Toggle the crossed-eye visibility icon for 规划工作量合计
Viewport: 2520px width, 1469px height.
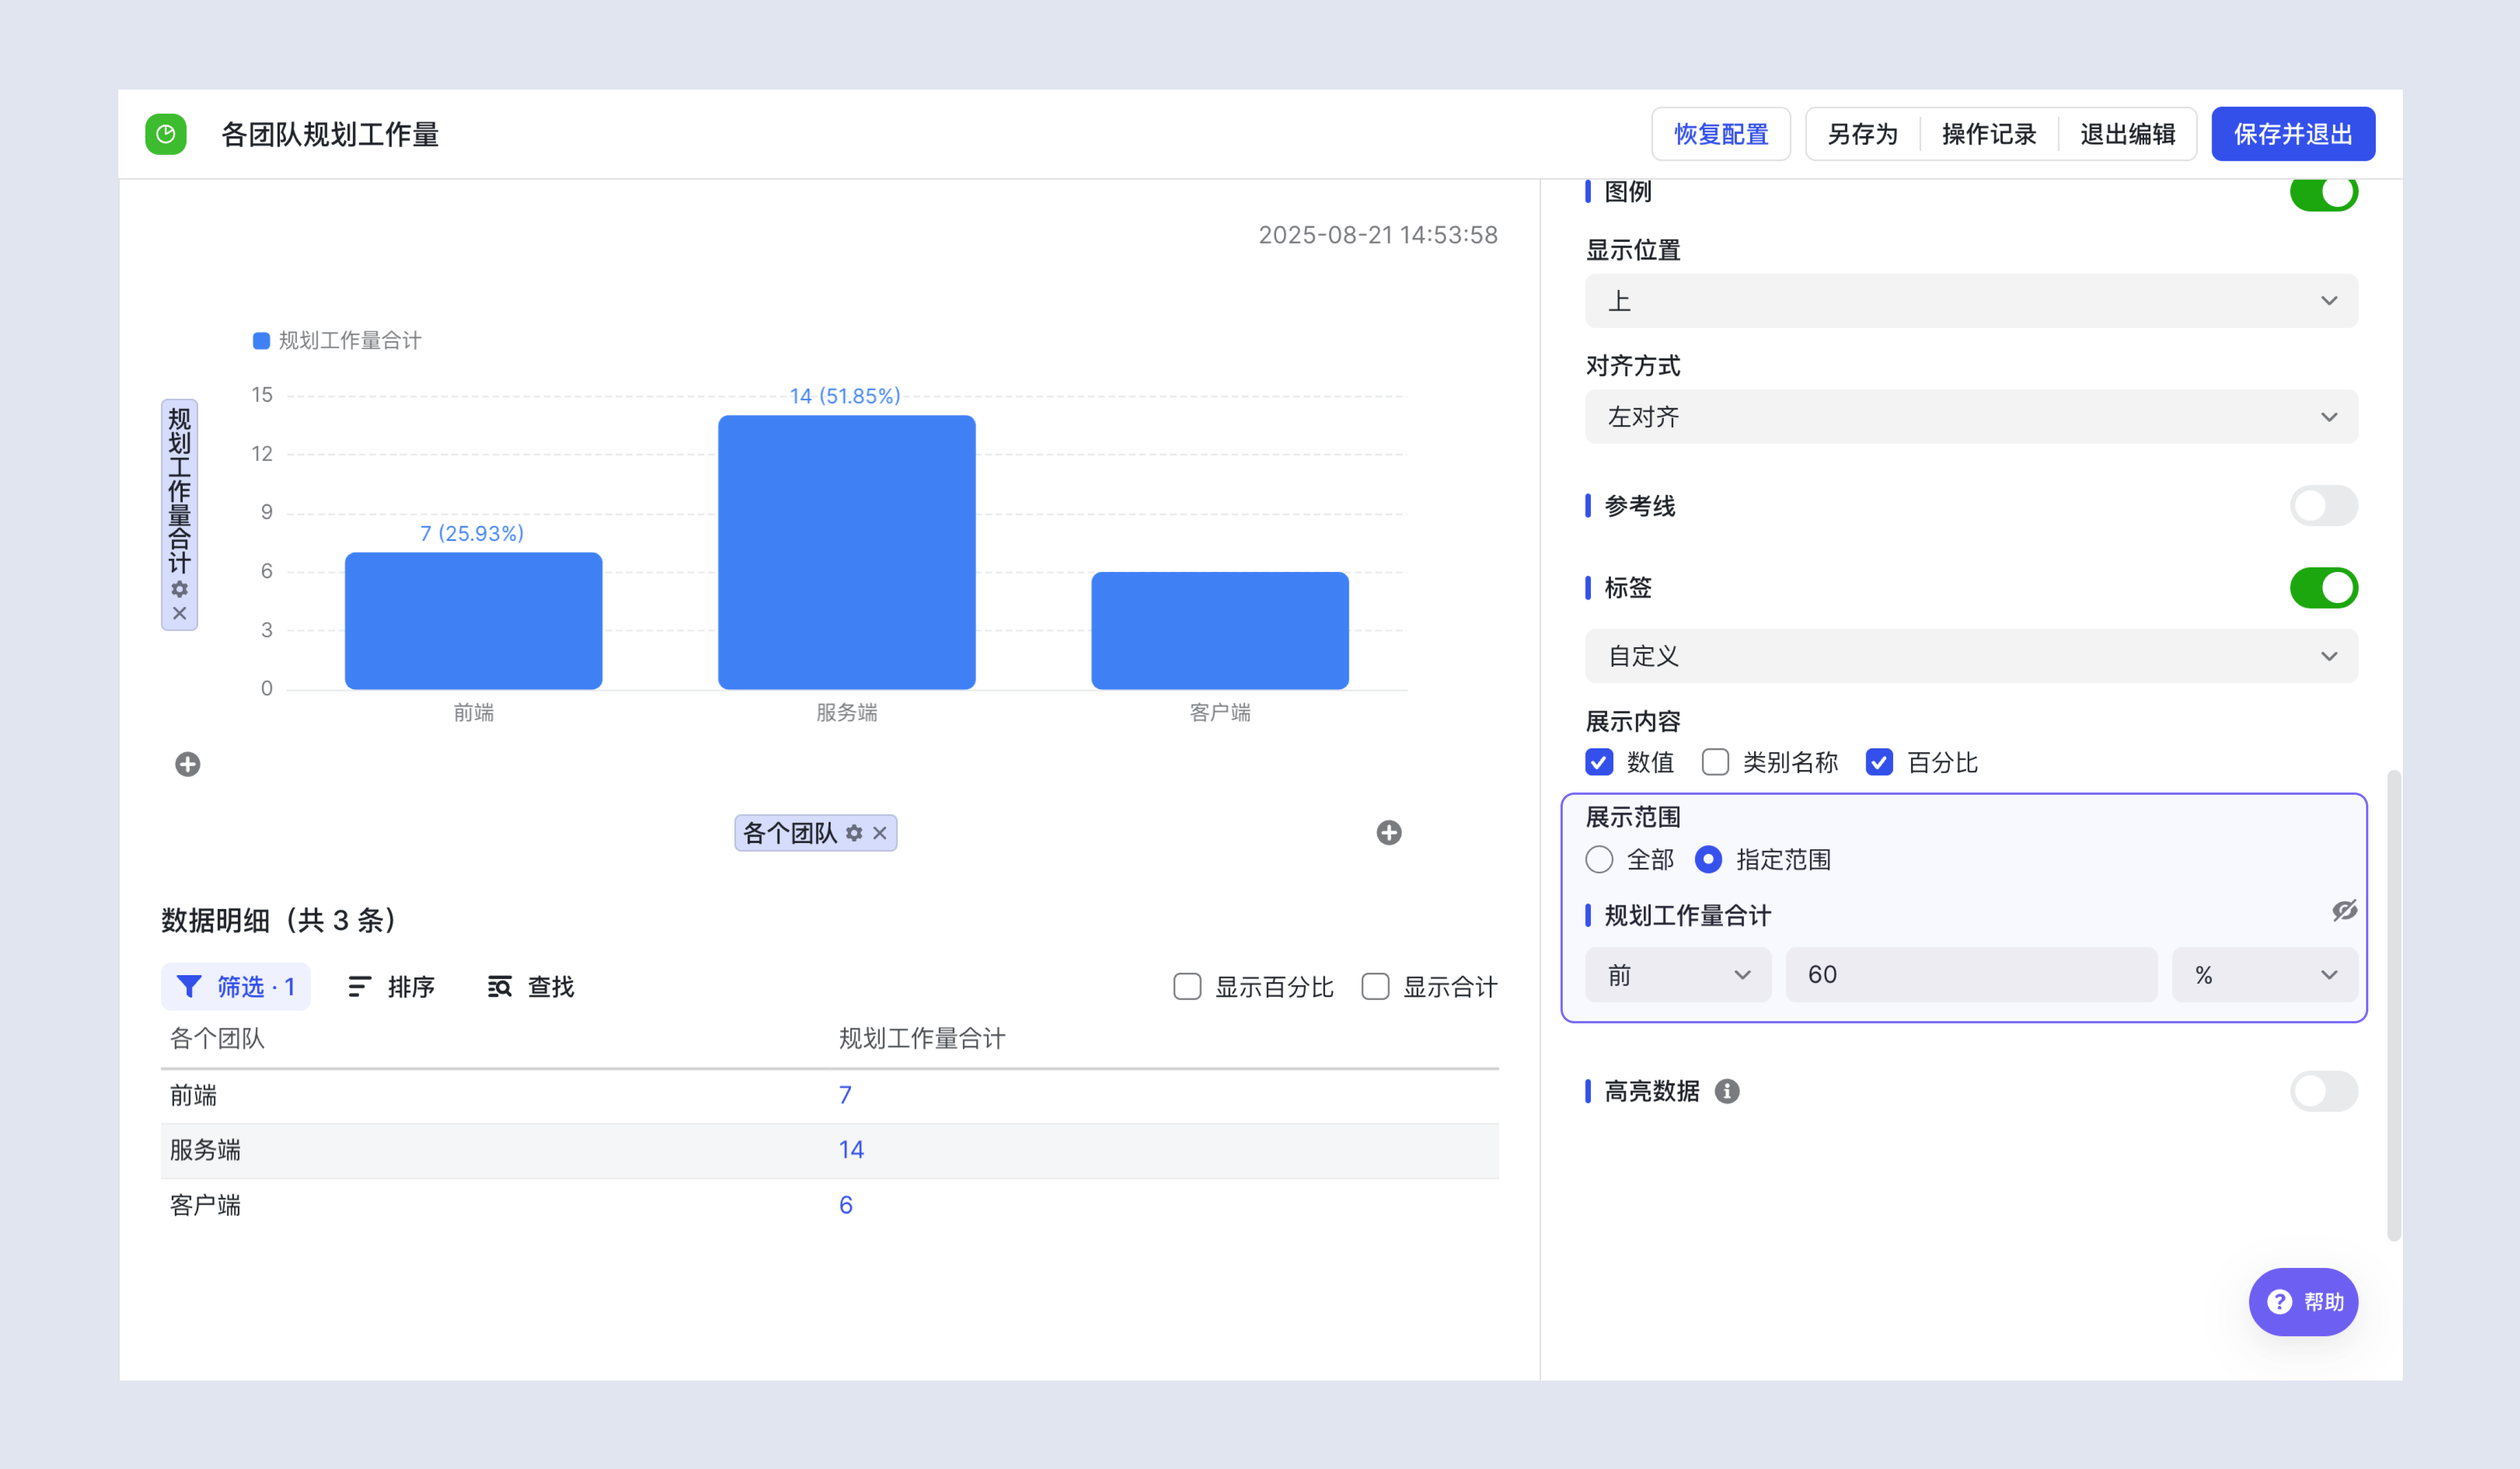[2344, 910]
